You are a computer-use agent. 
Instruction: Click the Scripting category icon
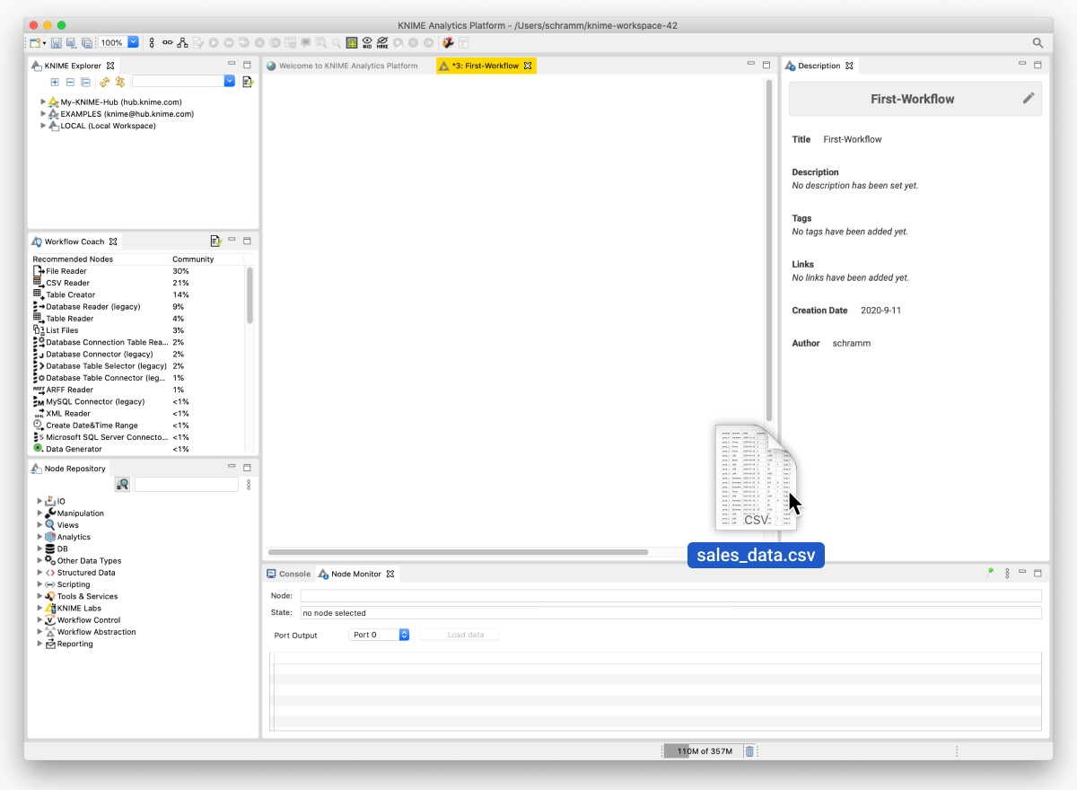(50, 584)
